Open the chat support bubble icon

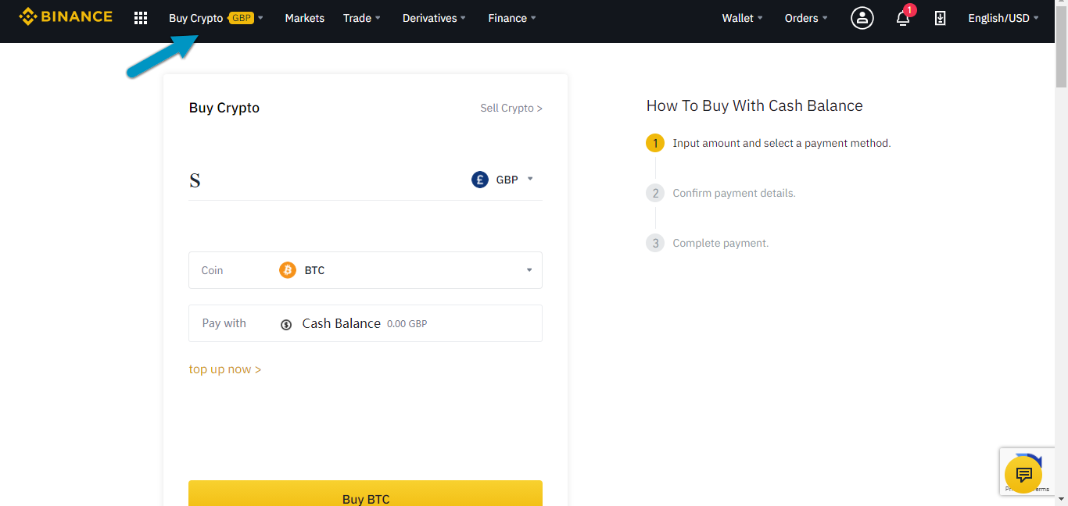1023,474
